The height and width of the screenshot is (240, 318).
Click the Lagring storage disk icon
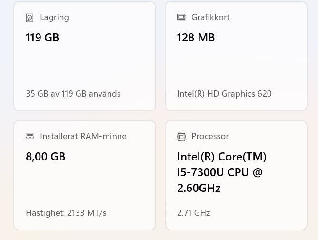tap(30, 18)
